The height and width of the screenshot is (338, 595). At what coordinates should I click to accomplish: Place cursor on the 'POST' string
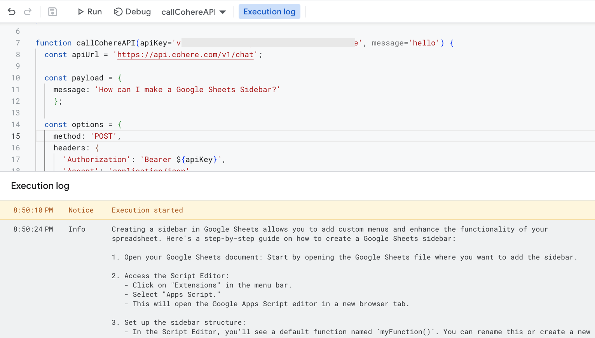click(103, 136)
